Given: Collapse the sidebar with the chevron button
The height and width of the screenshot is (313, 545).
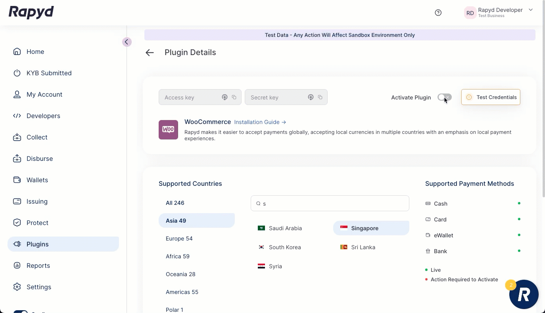Looking at the screenshot, I should (127, 42).
